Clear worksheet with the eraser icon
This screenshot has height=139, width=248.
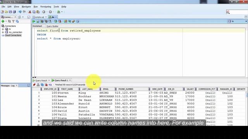pos(74,21)
